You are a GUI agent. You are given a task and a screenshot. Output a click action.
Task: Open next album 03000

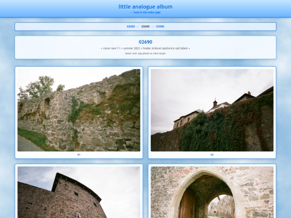(x=160, y=26)
